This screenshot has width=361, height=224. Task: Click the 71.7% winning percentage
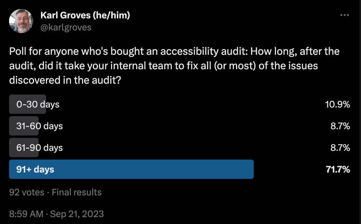point(338,170)
